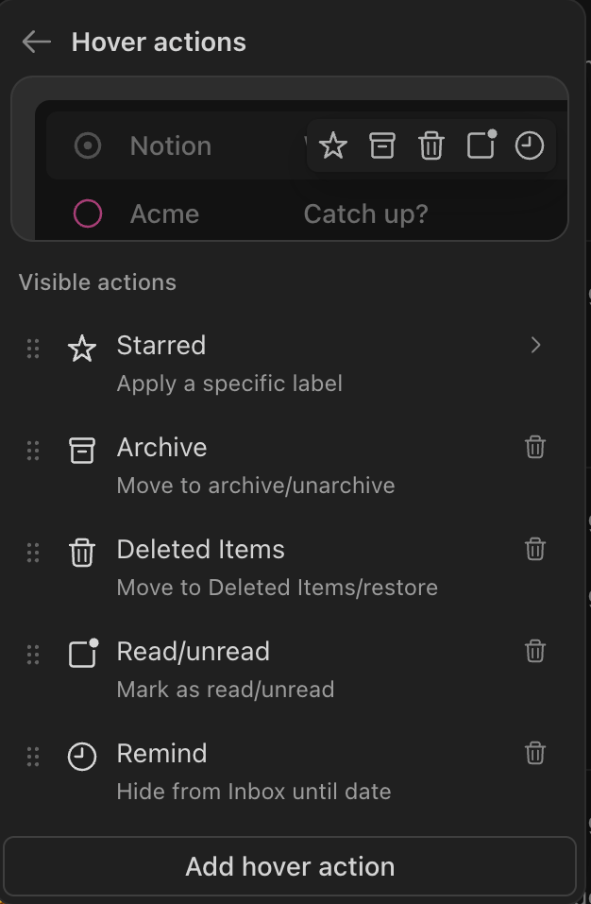Click the archive icon in the hover preview
The width and height of the screenshot is (591, 904).
coord(381,145)
